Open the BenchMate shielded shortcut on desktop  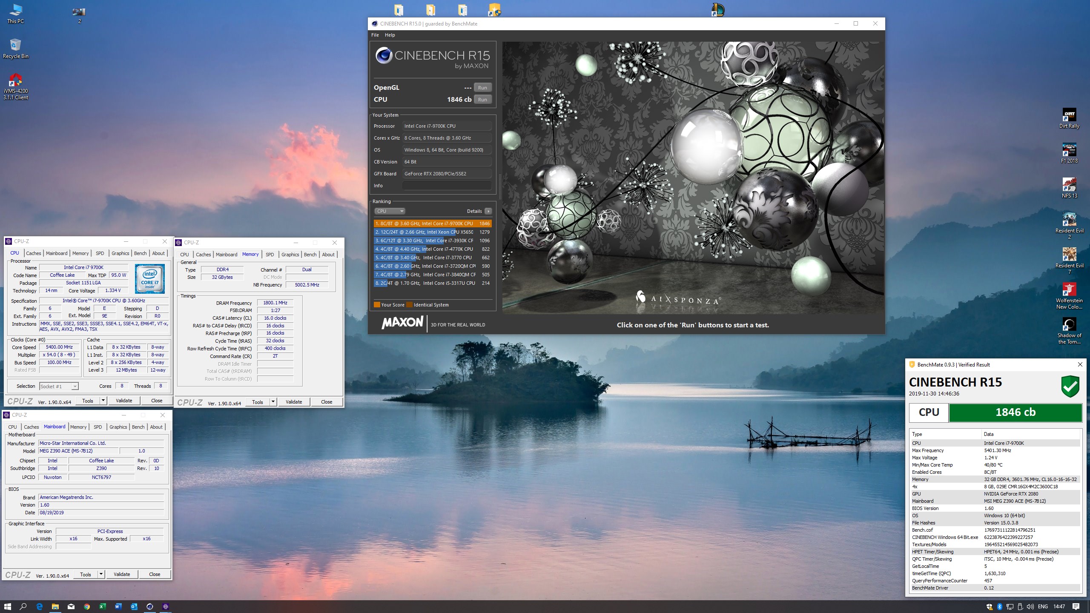point(494,9)
